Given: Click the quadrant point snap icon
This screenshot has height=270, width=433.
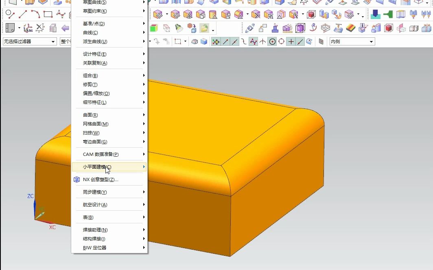Looking at the screenshot, I should [x=282, y=41].
